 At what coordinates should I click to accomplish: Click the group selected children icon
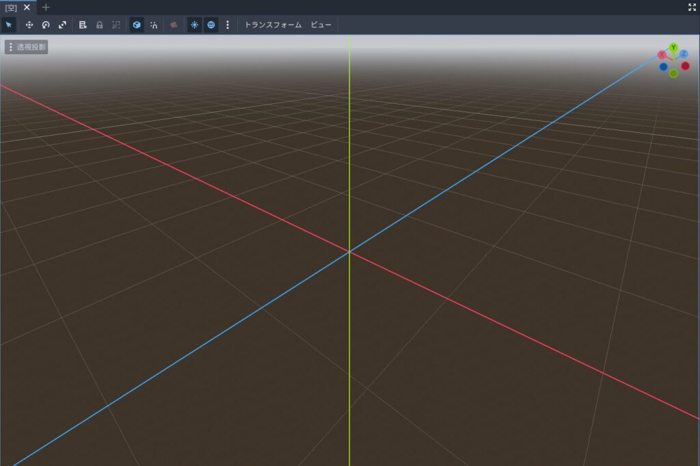(x=116, y=25)
